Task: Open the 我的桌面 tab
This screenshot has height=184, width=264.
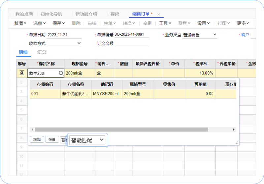Action: click(x=24, y=14)
